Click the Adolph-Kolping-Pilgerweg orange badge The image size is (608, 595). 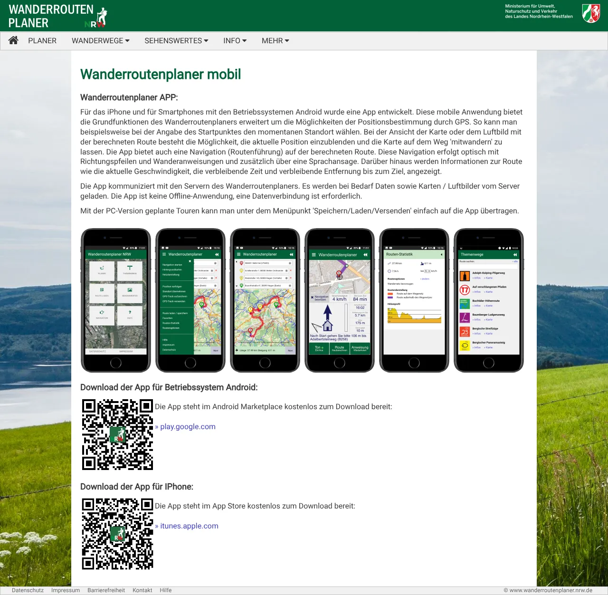(x=465, y=276)
